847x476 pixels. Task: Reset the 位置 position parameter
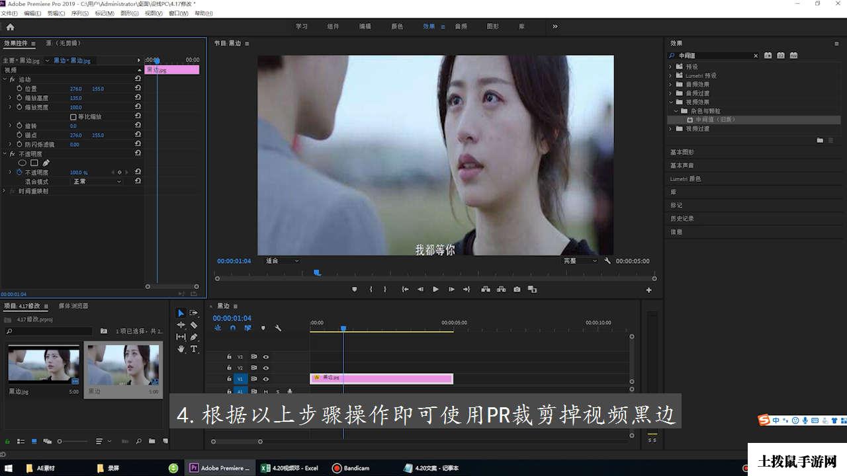point(138,89)
